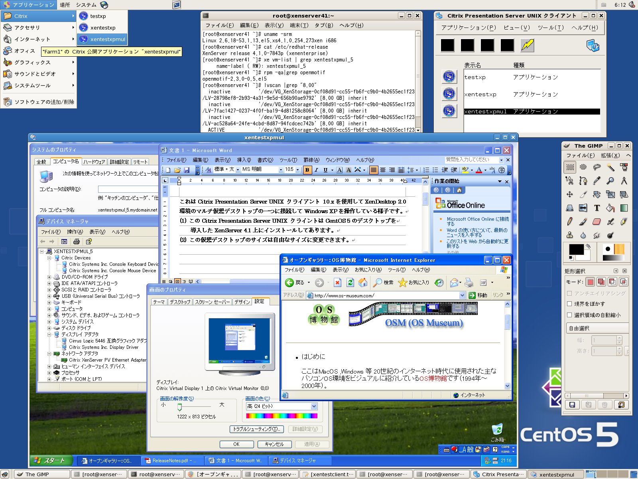Screen dimensions: 638x479
Task: Select GIMP Flip tool
Action: tap(583, 208)
